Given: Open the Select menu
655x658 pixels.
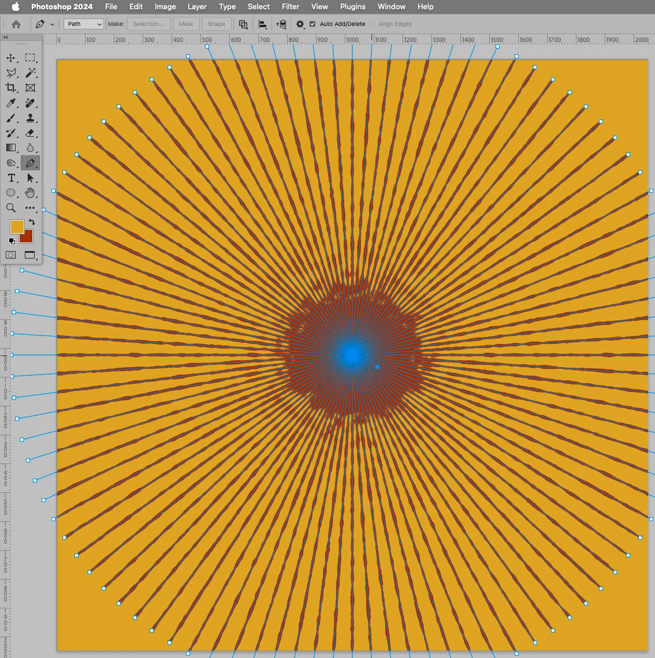Looking at the screenshot, I should pyautogui.click(x=258, y=7).
